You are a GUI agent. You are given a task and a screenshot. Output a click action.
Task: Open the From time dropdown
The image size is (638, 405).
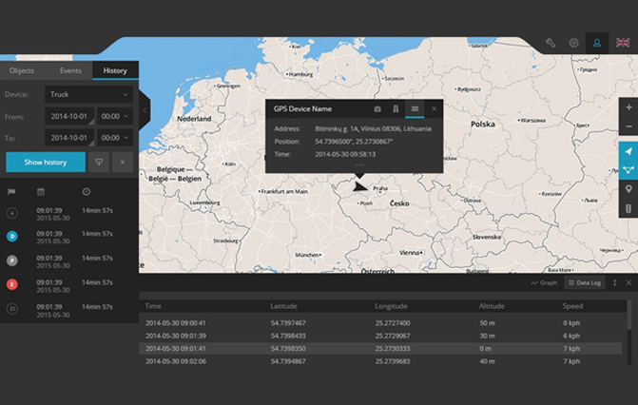click(114, 116)
